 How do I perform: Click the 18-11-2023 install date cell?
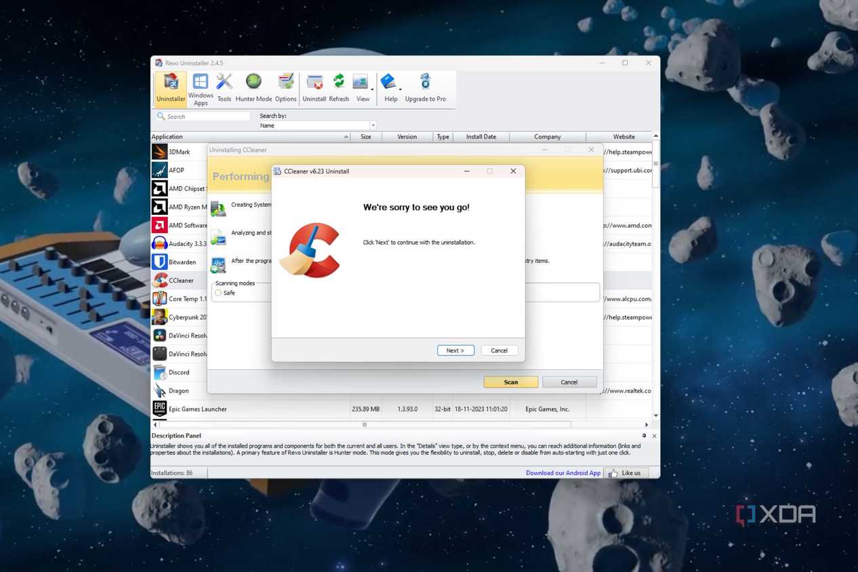coord(481,409)
